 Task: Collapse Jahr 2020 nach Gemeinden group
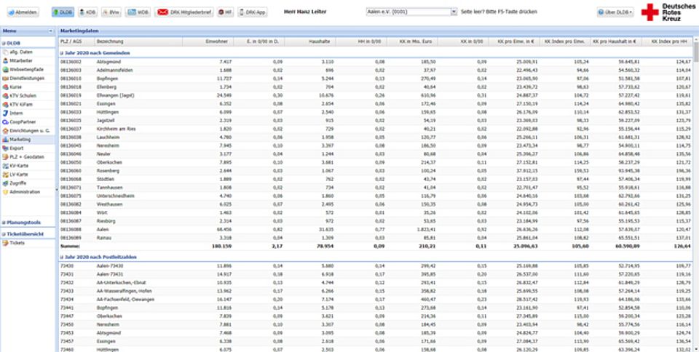[61, 53]
